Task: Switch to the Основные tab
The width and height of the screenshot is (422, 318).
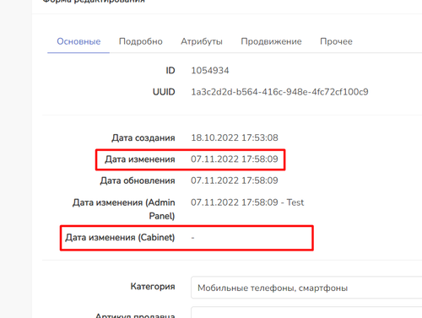Action: pos(78,41)
